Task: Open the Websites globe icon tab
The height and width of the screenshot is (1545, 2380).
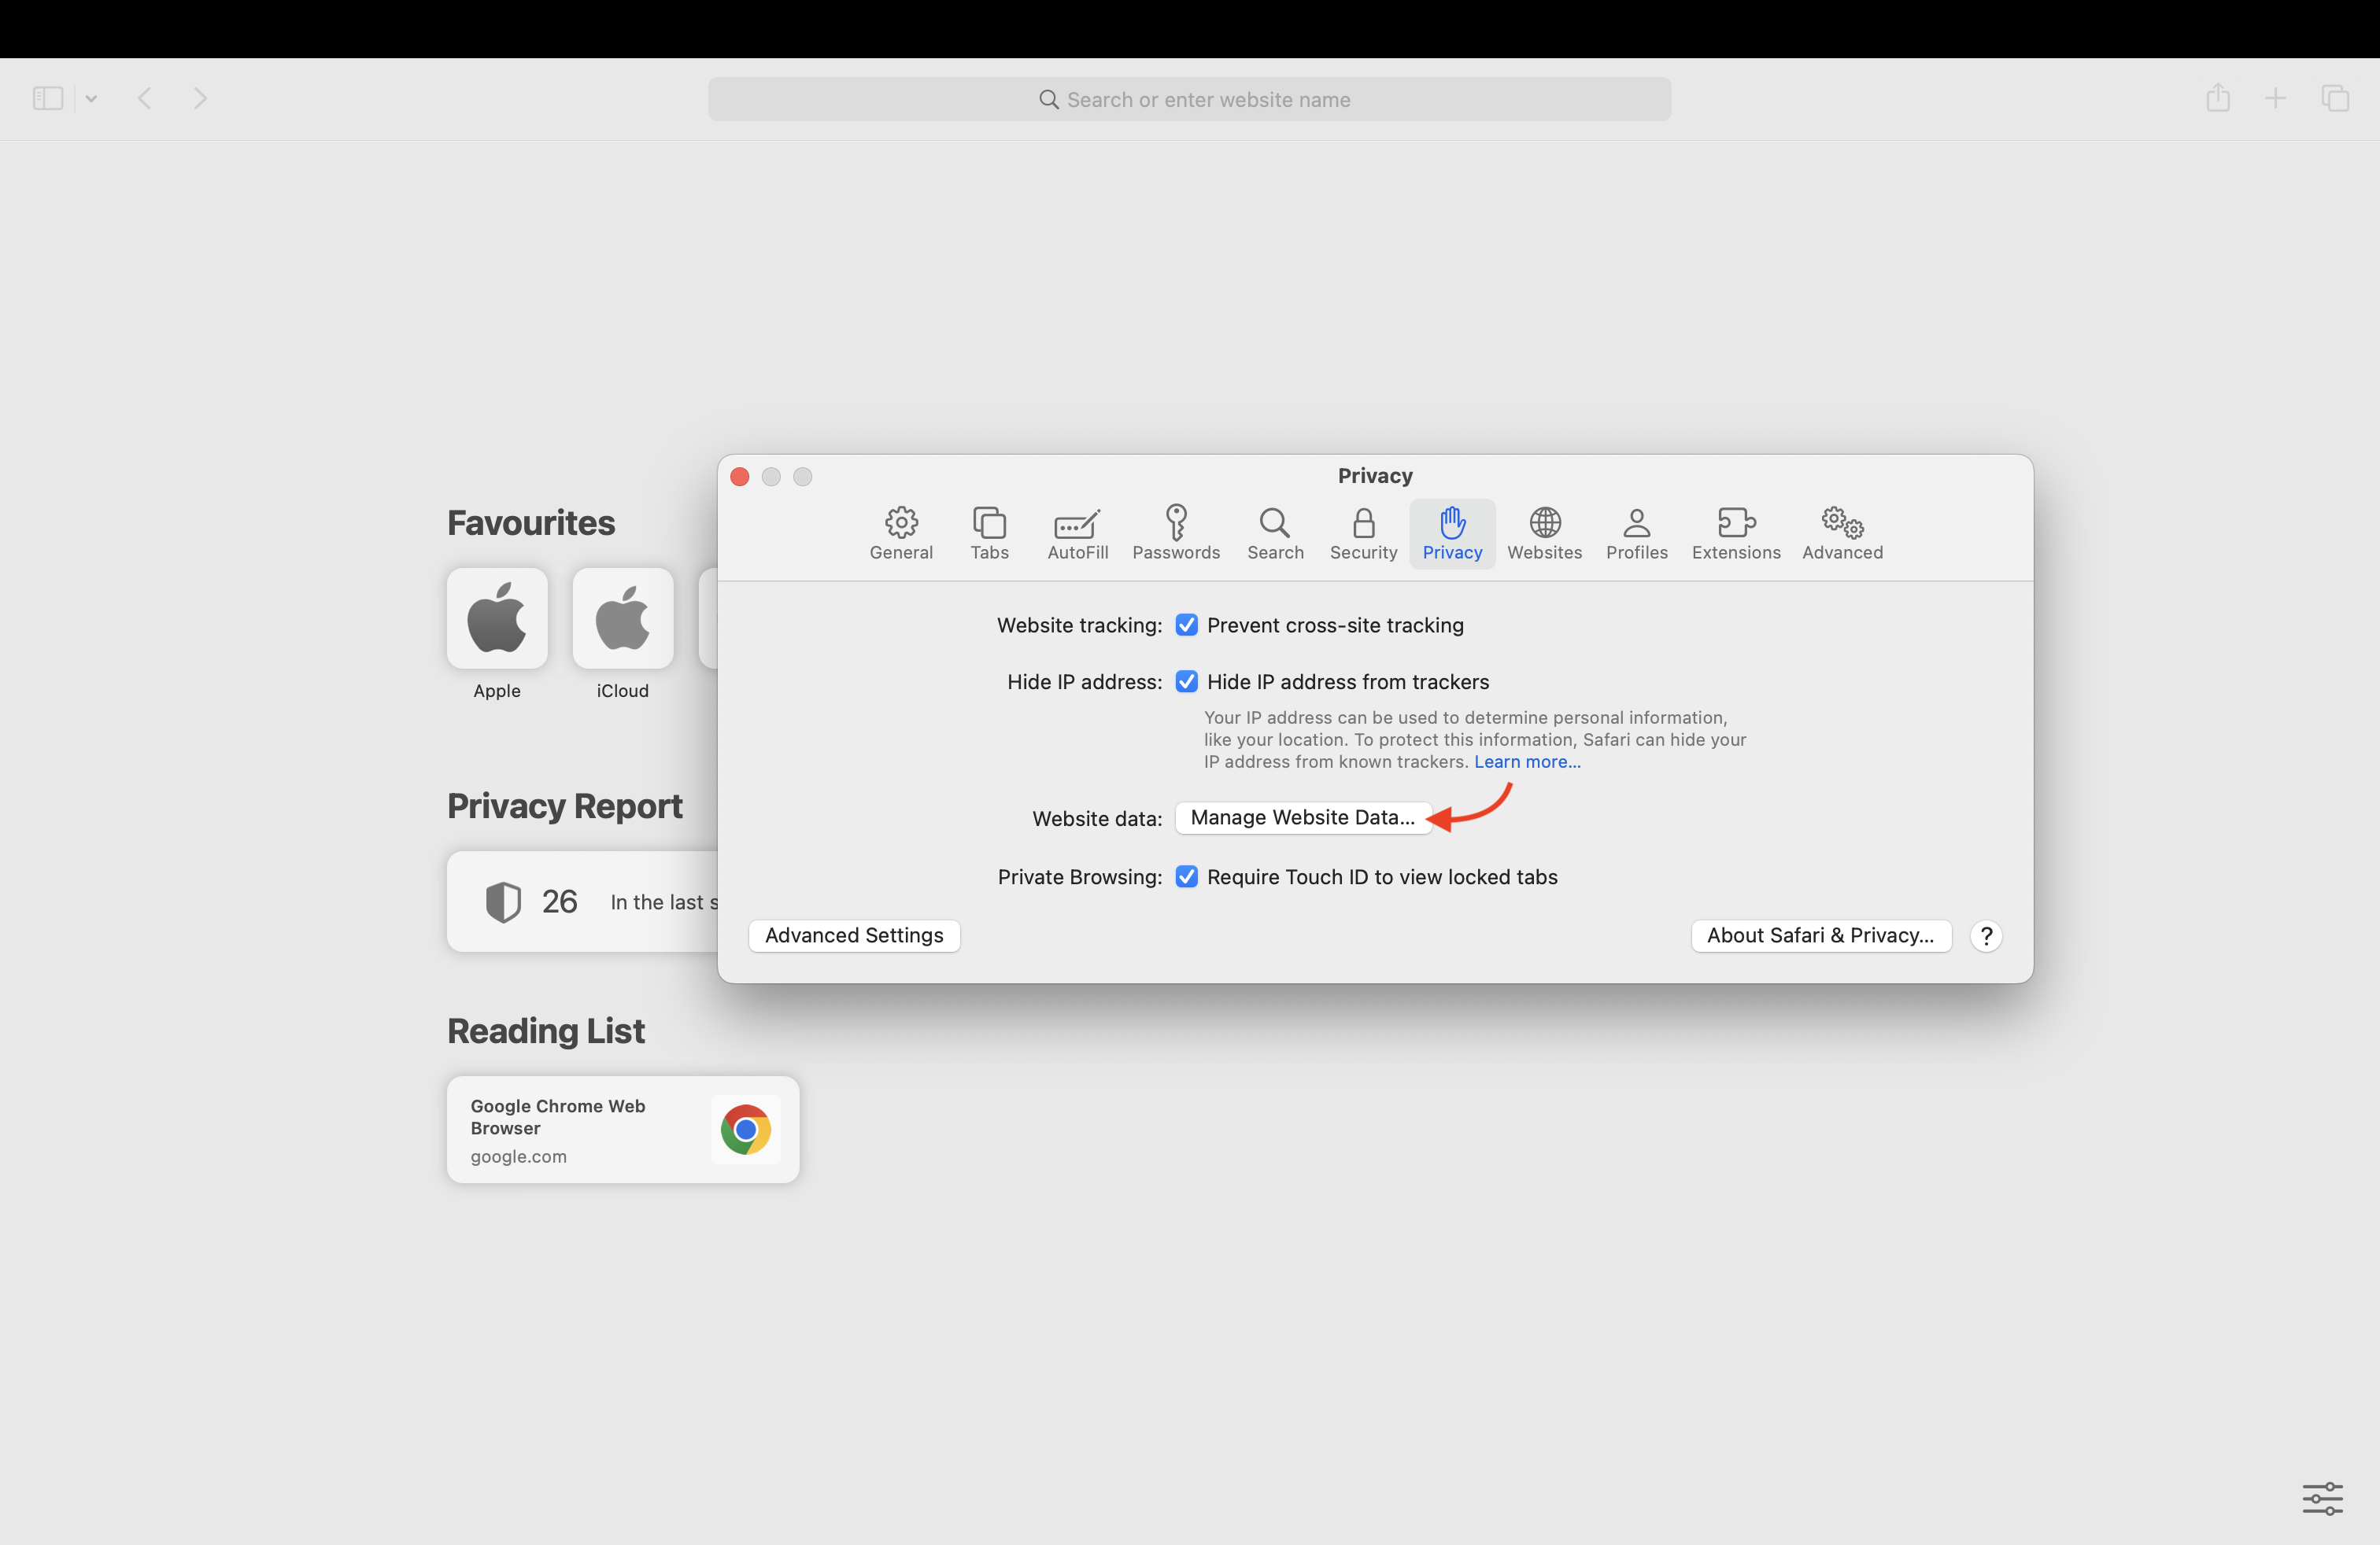Action: (1544, 533)
